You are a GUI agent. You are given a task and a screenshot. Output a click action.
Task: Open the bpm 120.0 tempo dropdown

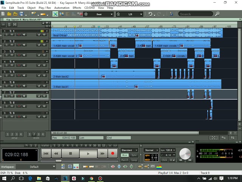pyautogui.click(x=174, y=150)
